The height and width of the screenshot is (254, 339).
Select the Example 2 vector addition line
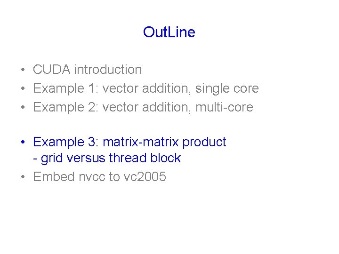tap(143, 107)
